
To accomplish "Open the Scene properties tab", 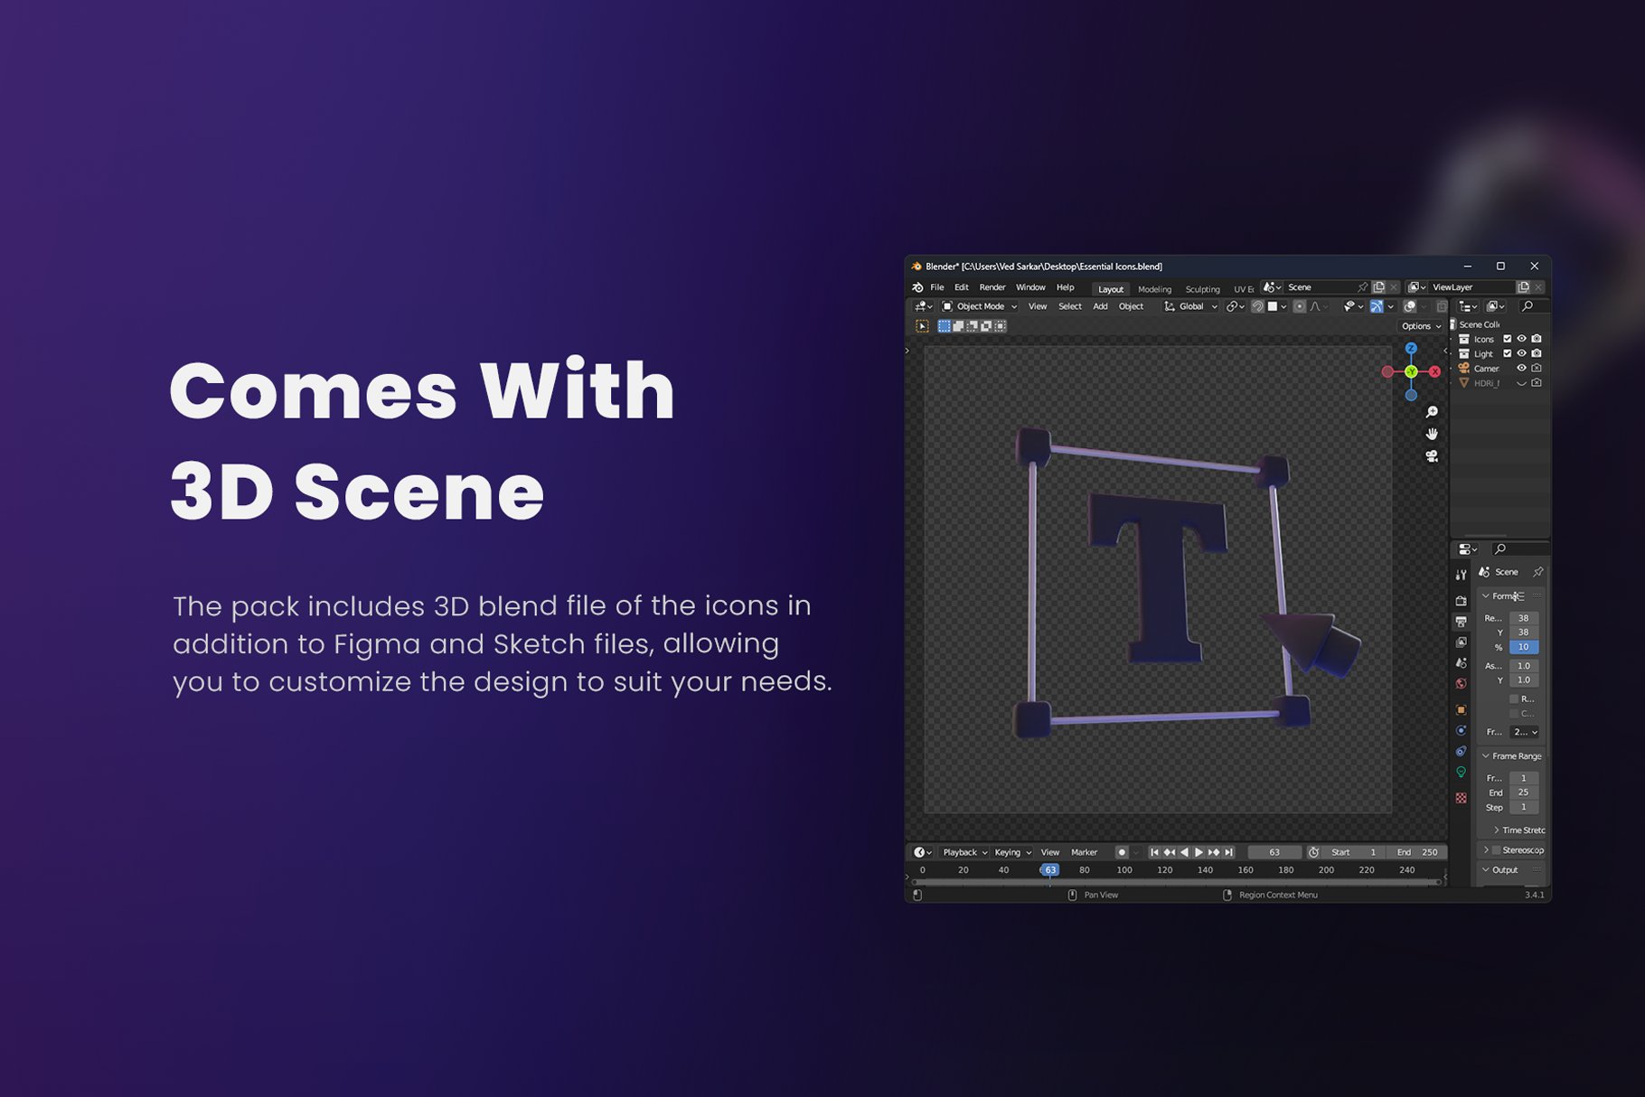I will tap(1461, 663).
